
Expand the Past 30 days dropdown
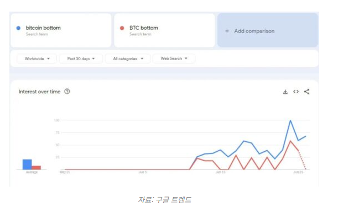81,59
